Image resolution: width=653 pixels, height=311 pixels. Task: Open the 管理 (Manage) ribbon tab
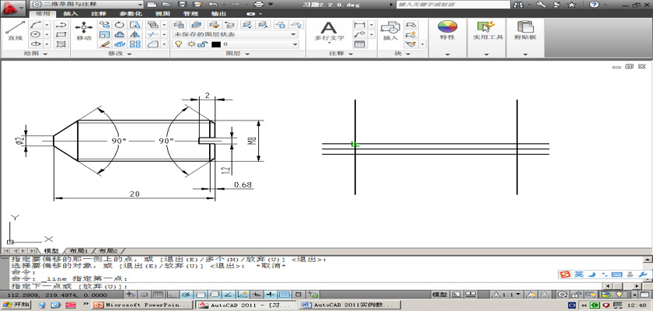(190, 13)
